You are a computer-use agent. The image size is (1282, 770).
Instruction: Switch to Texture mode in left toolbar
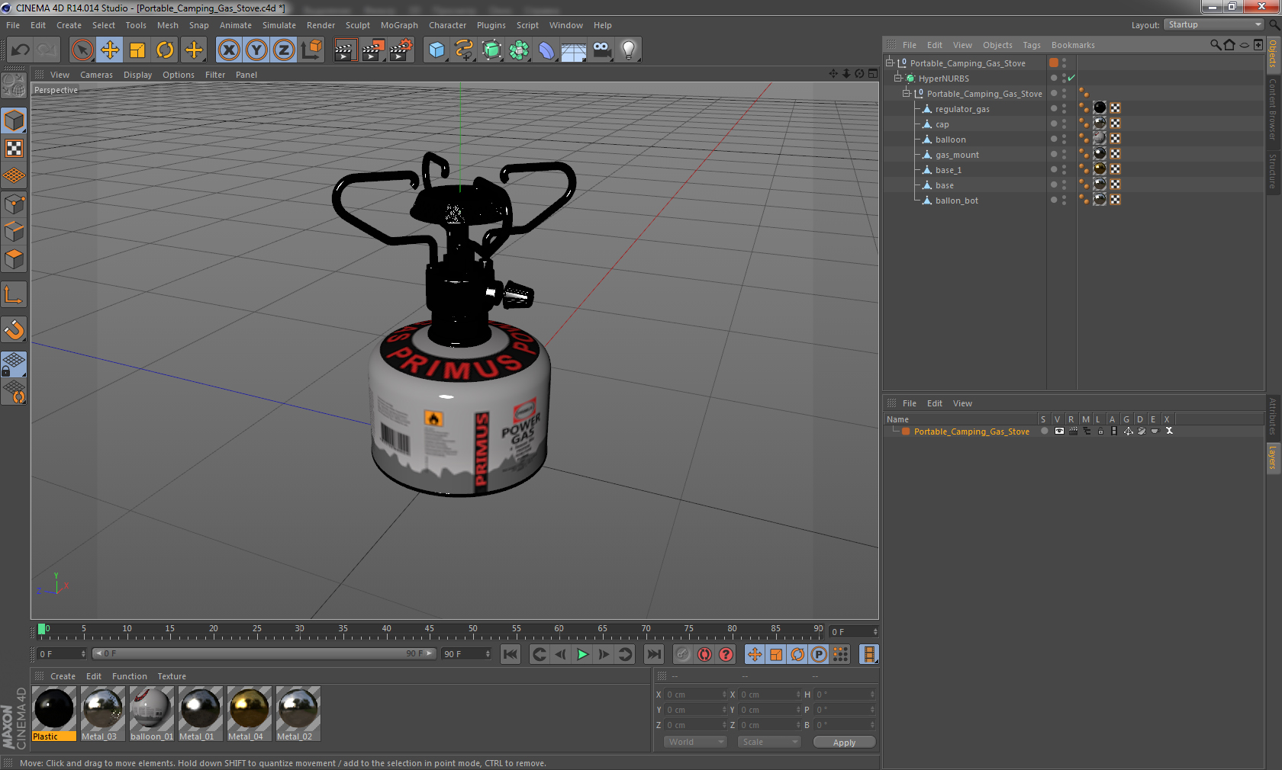tap(14, 149)
